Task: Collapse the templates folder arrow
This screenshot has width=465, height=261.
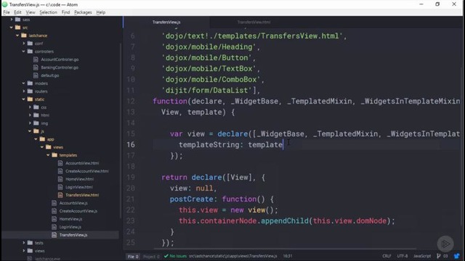Action: tap(49, 155)
